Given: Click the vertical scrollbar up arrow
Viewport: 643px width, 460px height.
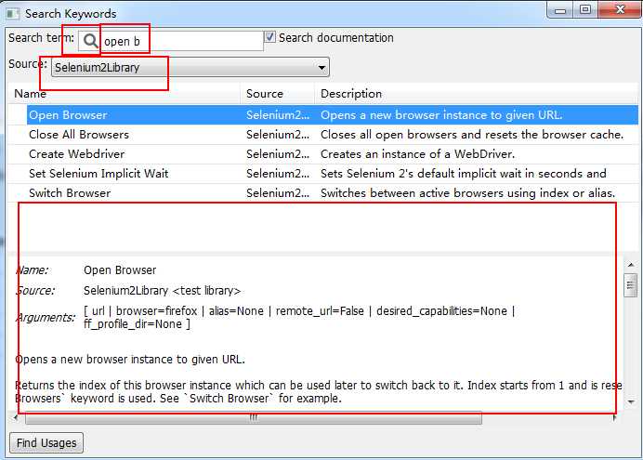Looking at the screenshot, I should click(631, 265).
